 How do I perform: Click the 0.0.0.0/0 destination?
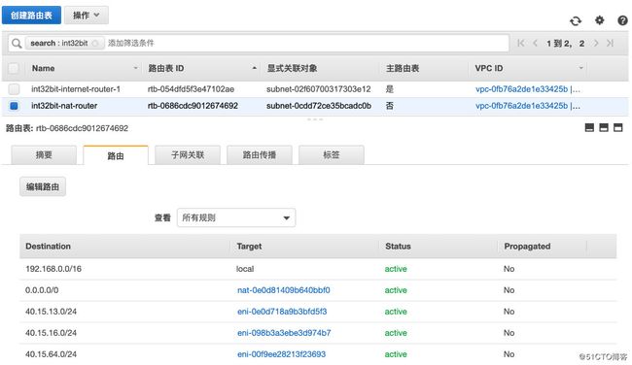(42, 290)
